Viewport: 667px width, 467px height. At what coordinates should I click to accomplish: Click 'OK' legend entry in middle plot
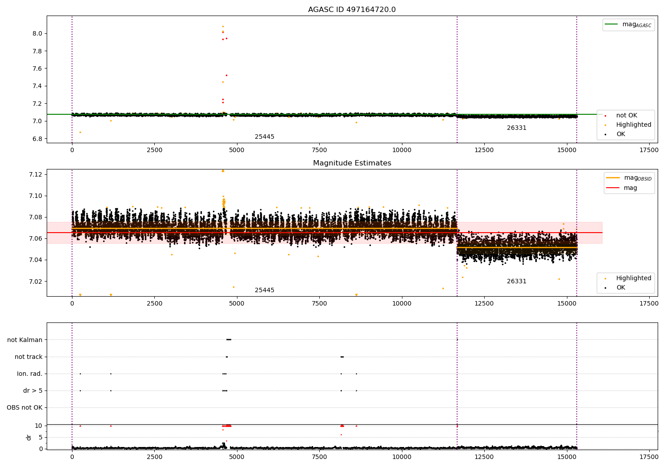pyautogui.click(x=621, y=288)
